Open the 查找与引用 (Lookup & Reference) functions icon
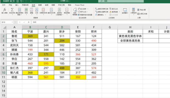170x98 pixels. (51, 10)
